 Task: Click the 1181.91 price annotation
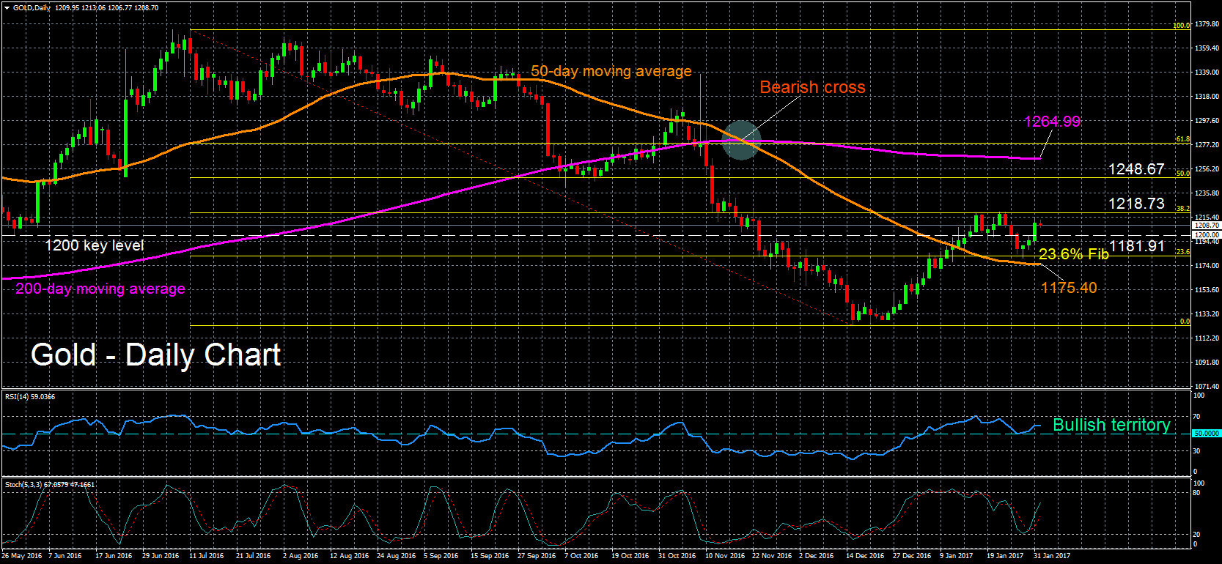coord(1137,246)
